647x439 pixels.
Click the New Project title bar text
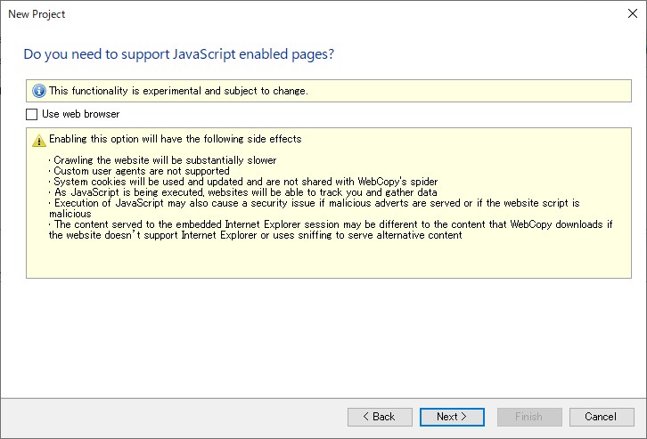pos(37,14)
